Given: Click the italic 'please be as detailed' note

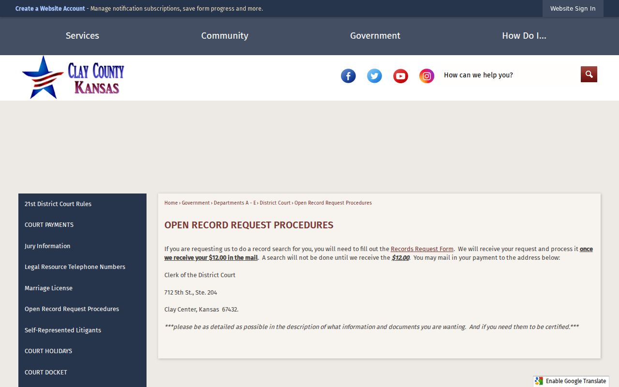Looking at the screenshot, I should click(x=372, y=327).
